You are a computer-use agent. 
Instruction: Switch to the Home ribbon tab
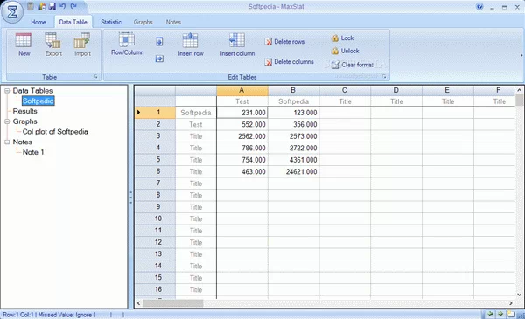click(x=38, y=22)
